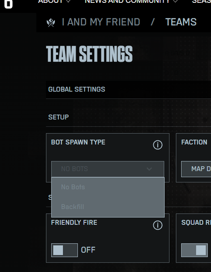
Task: Collapse the Bot Spawn Type dropdown field
Action: coord(108,169)
